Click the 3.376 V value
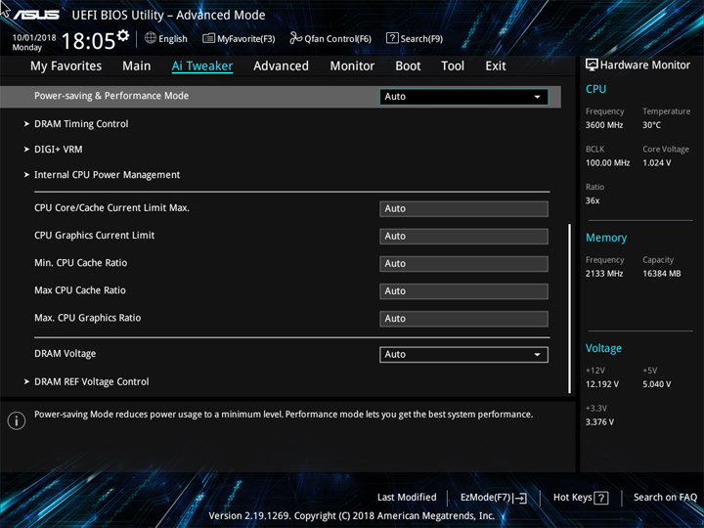704x528 pixels. click(599, 422)
